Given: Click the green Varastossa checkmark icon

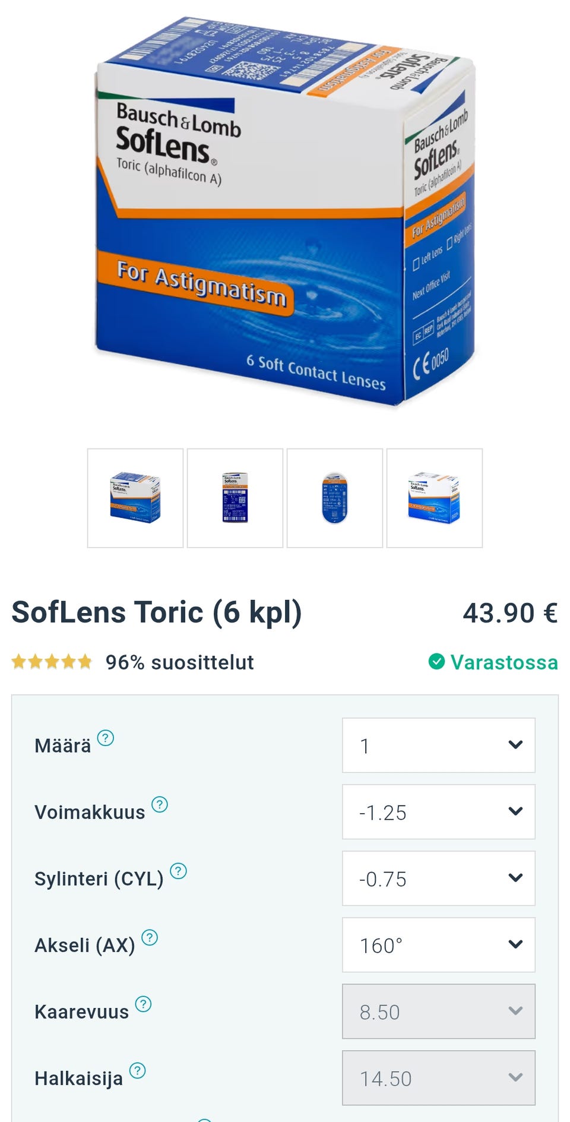Looking at the screenshot, I should click(436, 661).
